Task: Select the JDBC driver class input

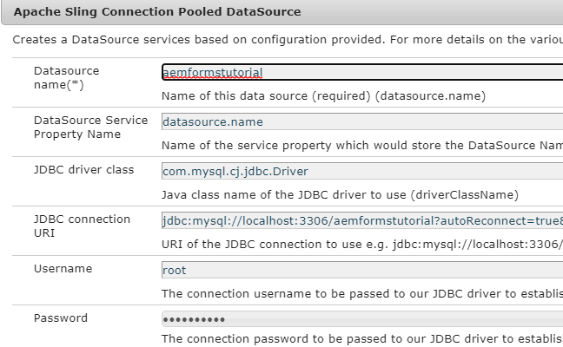Action: coord(362,171)
